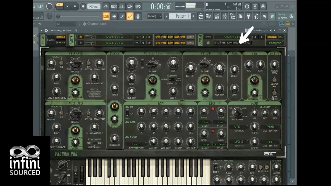Toggle Part A VTO randomize button
Image resolution: width=331 pixels, height=186 pixels.
[158, 37]
